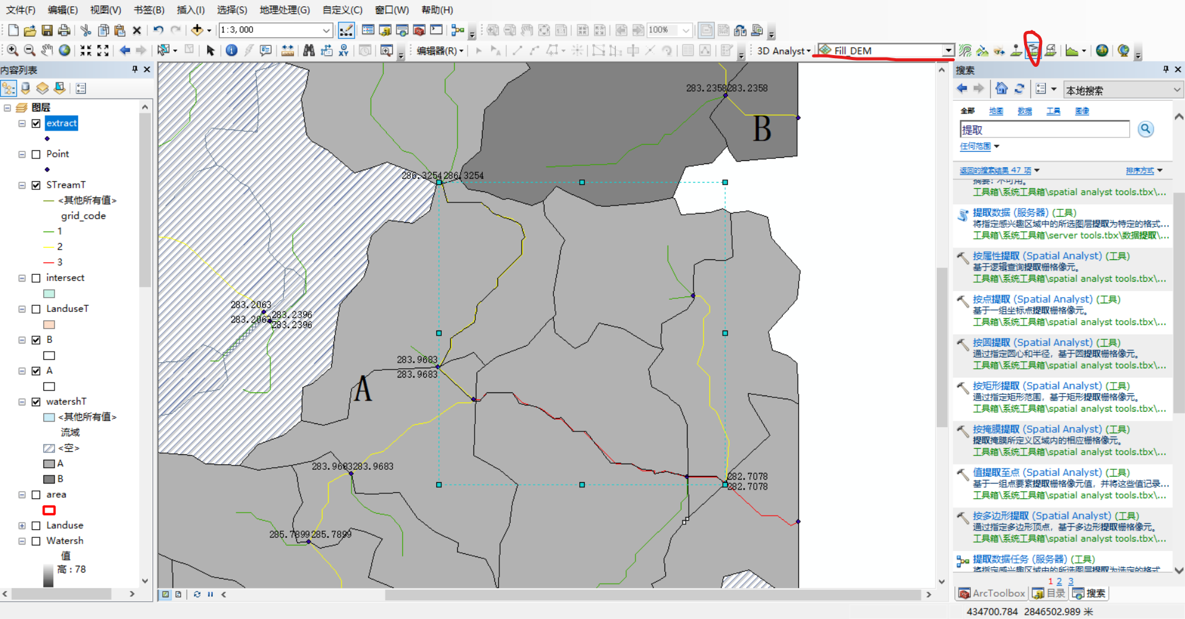This screenshot has height=619, width=1185.
Task: Select the Measure tool
Action: coord(287,50)
